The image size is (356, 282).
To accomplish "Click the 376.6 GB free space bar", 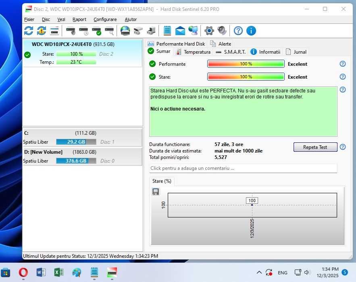I will [76, 161].
